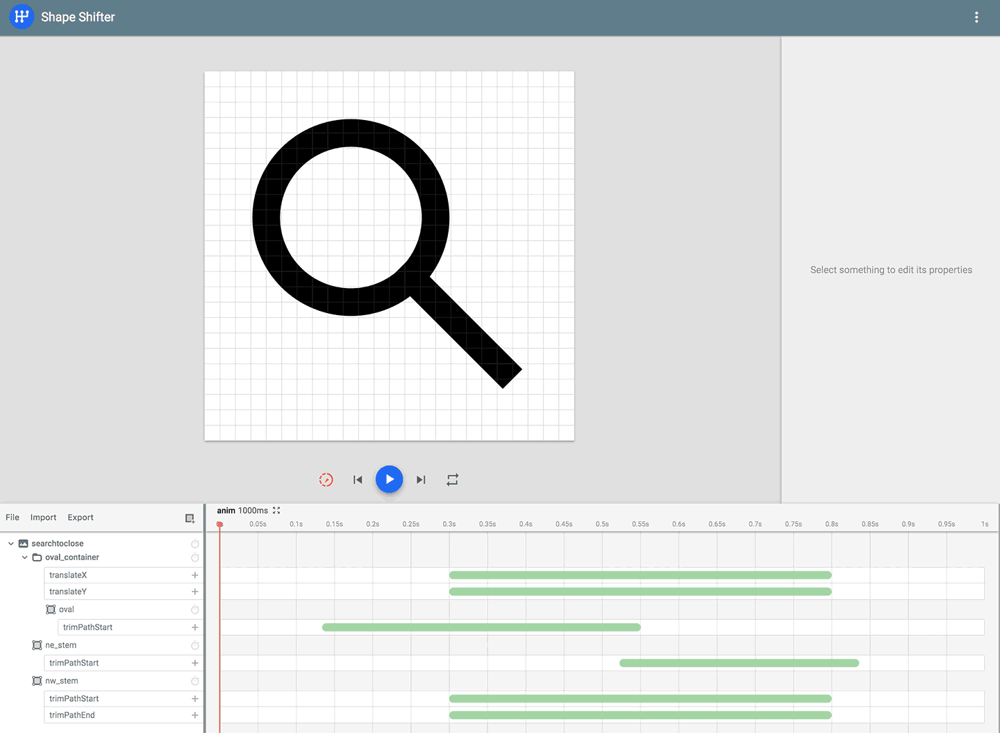
Task: Play the animation
Action: tap(390, 479)
